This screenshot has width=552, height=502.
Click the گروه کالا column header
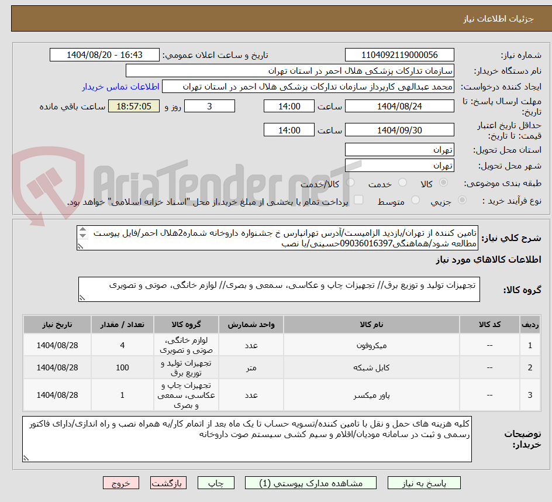(186, 325)
